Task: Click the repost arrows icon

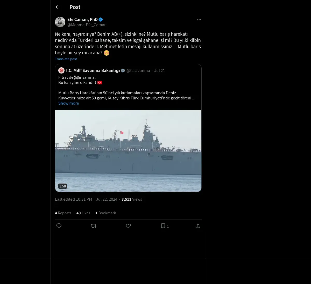Action: [x=94, y=226]
